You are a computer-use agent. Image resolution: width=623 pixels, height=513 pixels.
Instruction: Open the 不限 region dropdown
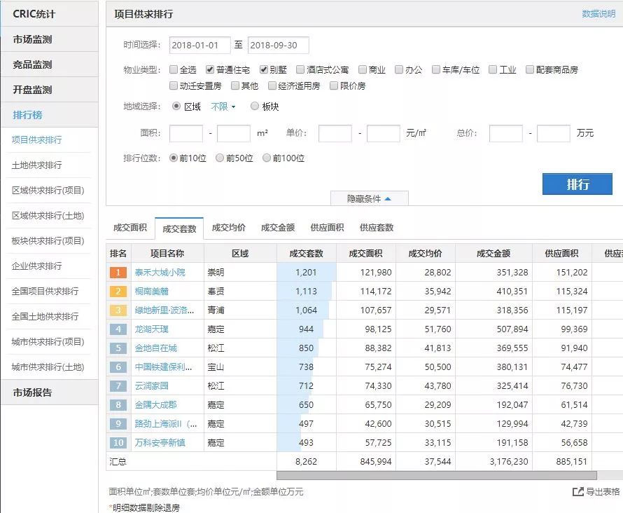(223, 107)
